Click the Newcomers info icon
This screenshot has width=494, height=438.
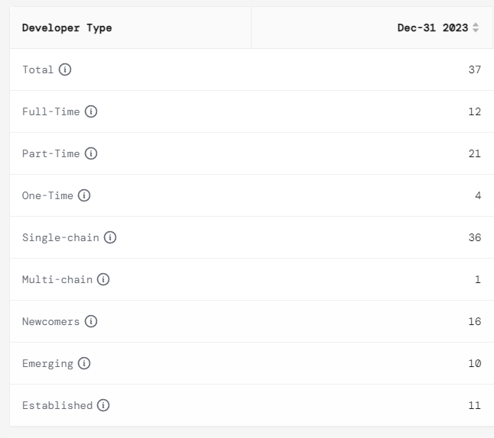pyautogui.click(x=91, y=321)
